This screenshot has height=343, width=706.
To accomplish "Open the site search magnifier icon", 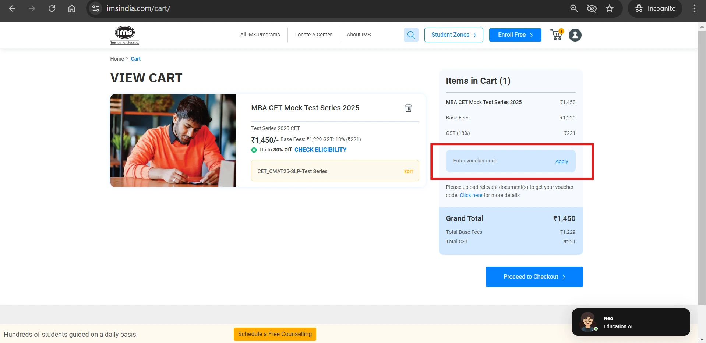I will [411, 35].
